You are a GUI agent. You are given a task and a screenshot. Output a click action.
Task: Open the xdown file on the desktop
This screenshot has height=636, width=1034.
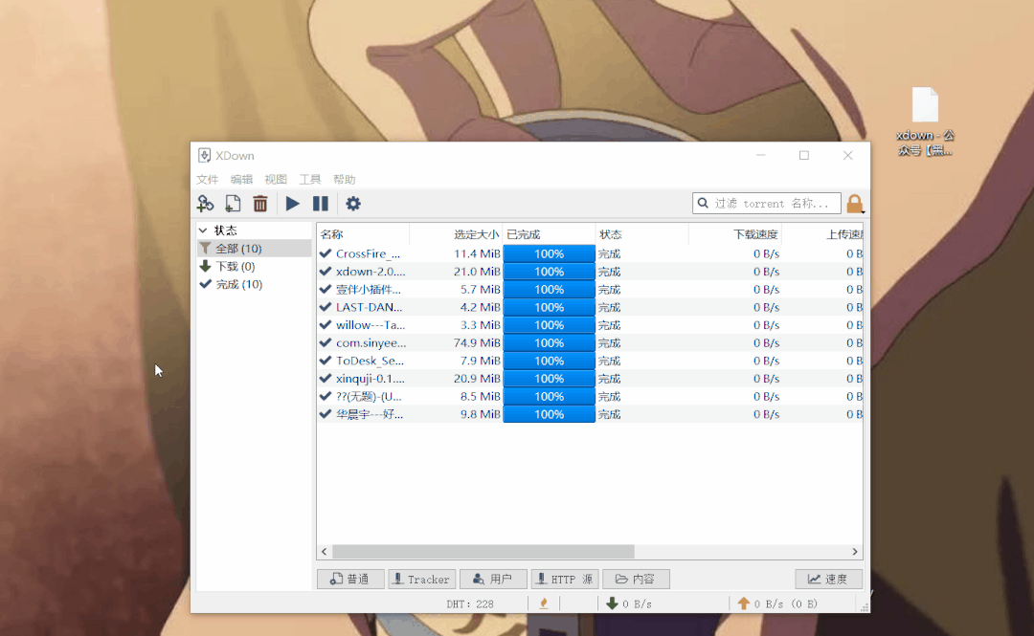pyautogui.click(x=925, y=121)
